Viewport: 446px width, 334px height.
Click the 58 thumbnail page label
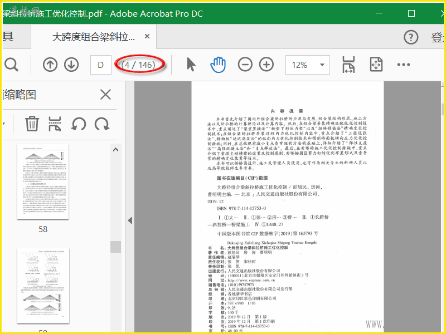(x=43, y=229)
